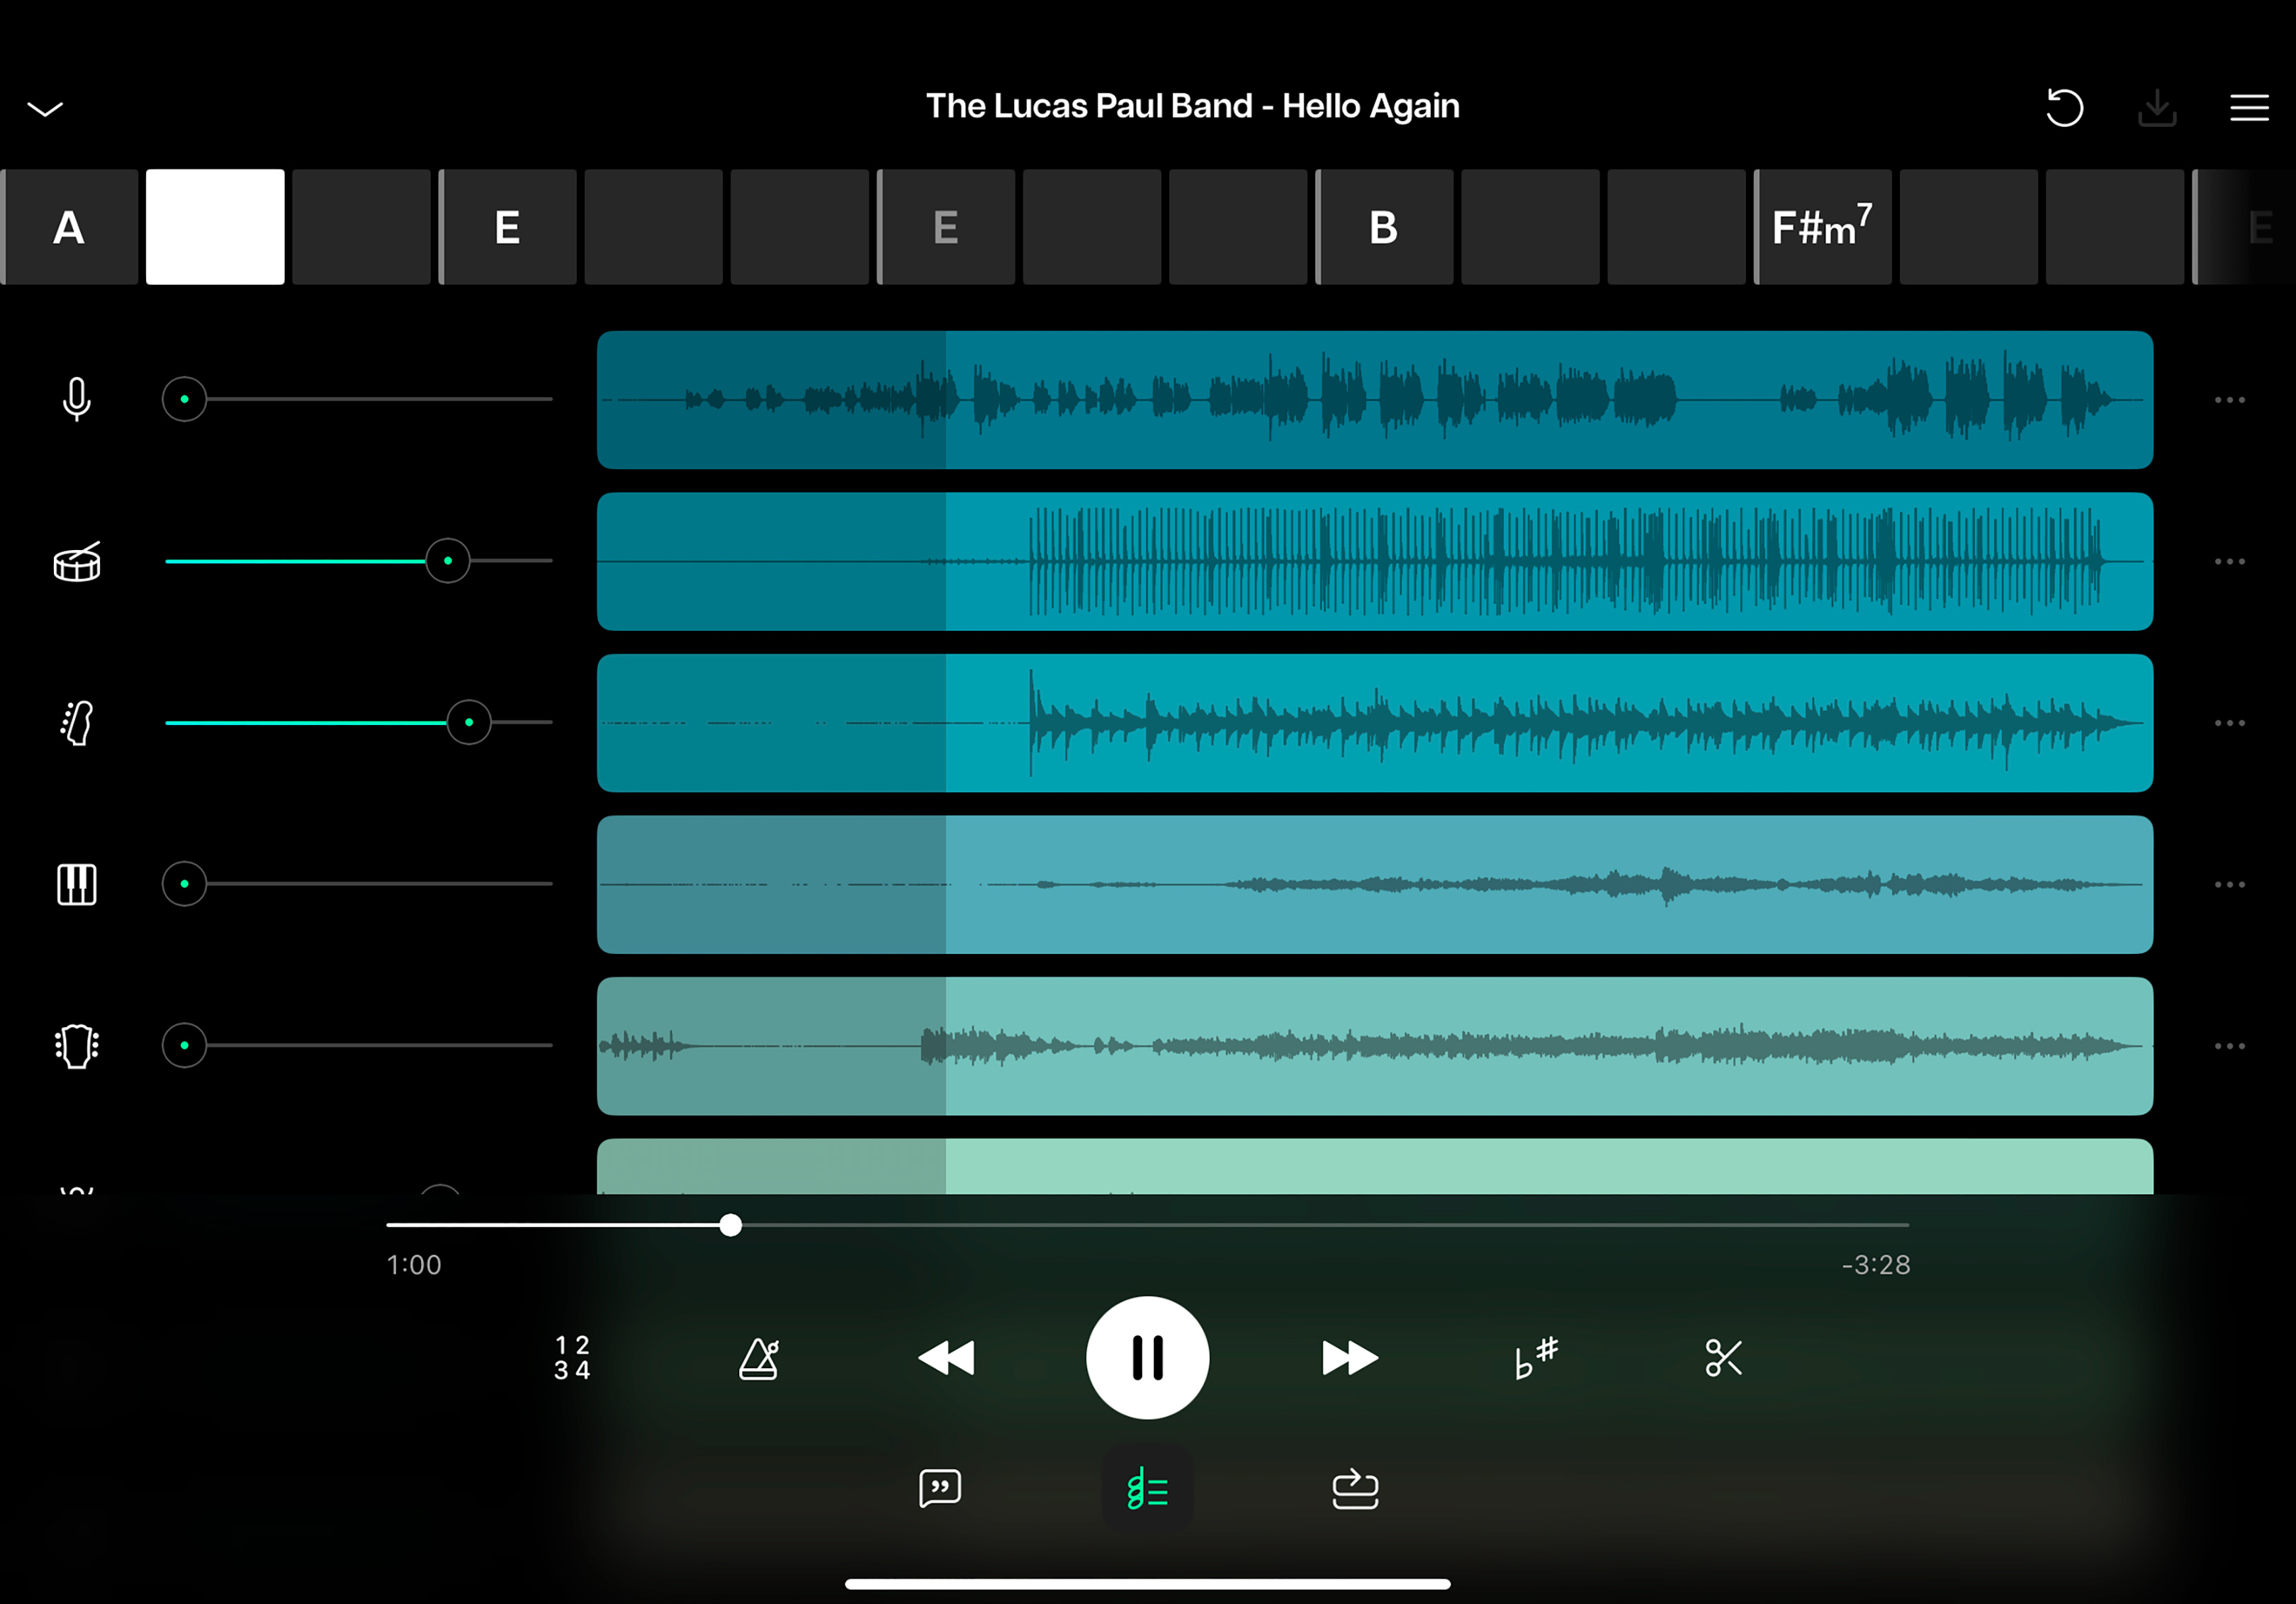Pause the playback
The height and width of the screenshot is (1604, 2296).
pos(1147,1358)
